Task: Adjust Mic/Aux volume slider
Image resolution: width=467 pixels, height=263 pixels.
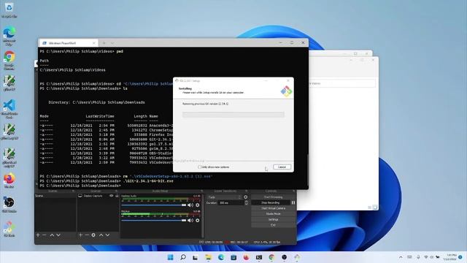Action: (x=154, y=221)
